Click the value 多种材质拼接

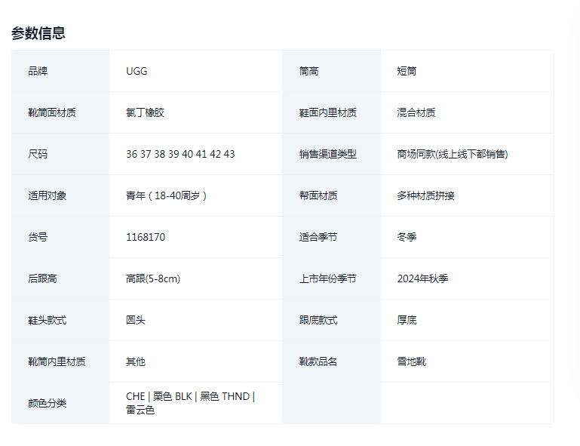coord(425,195)
